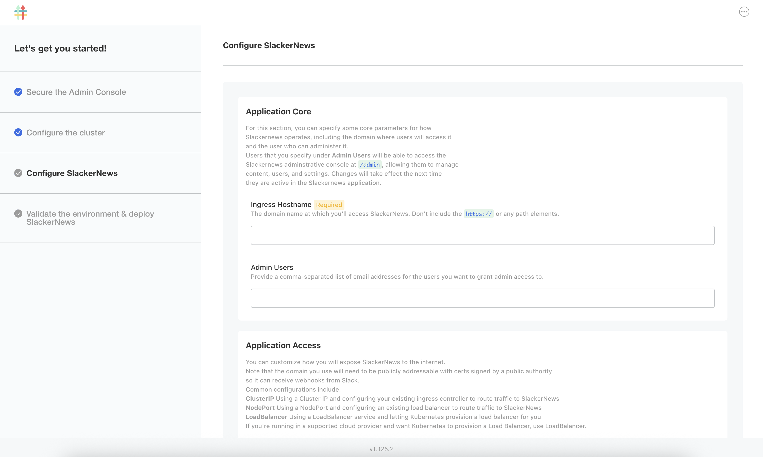Click inside the Ingress Hostname input field
This screenshot has width=763, height=457.
click(x=482, y=235)
